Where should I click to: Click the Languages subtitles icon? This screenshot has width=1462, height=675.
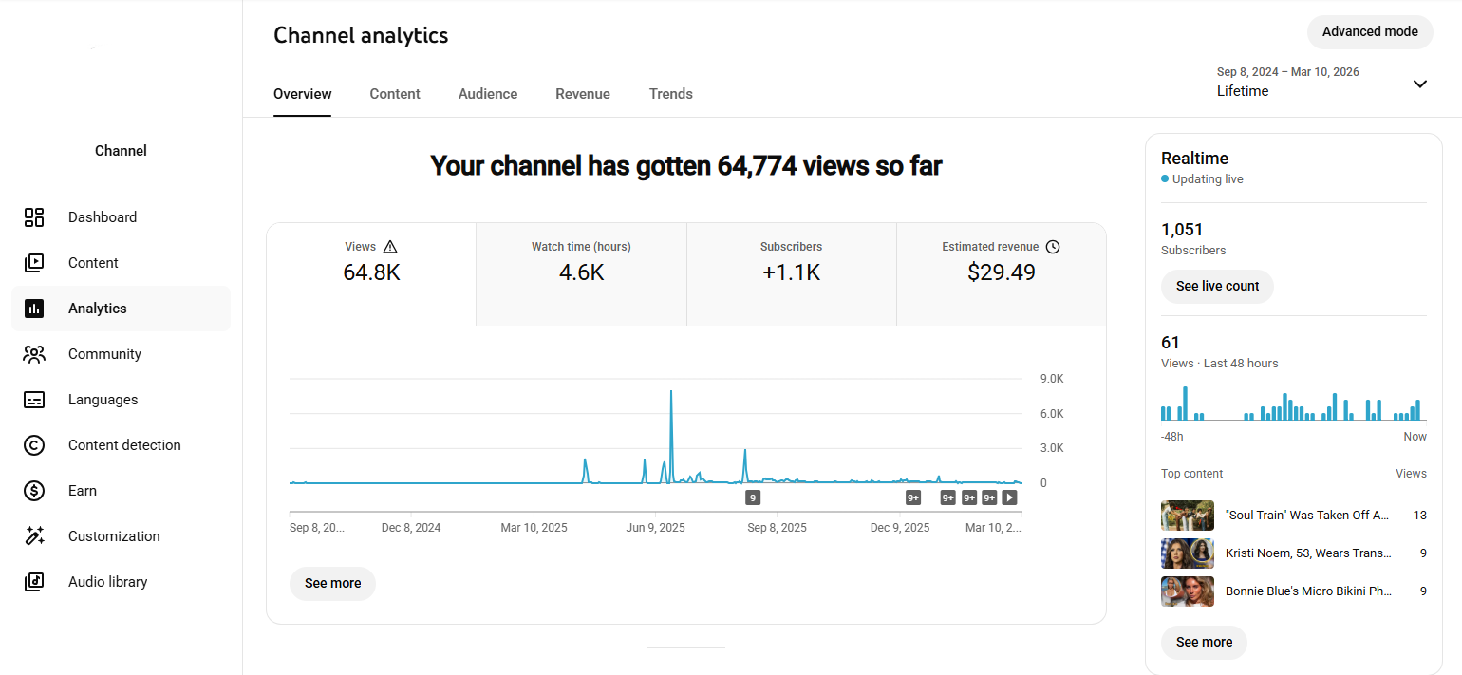34,400
